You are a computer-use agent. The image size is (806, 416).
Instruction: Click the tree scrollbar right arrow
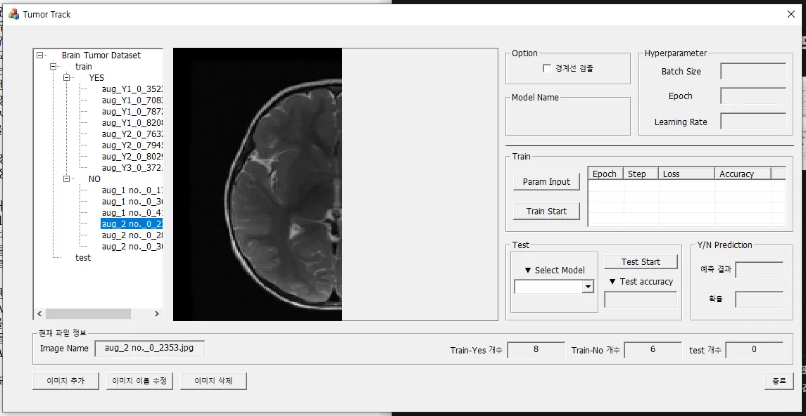tap(157, 313)
